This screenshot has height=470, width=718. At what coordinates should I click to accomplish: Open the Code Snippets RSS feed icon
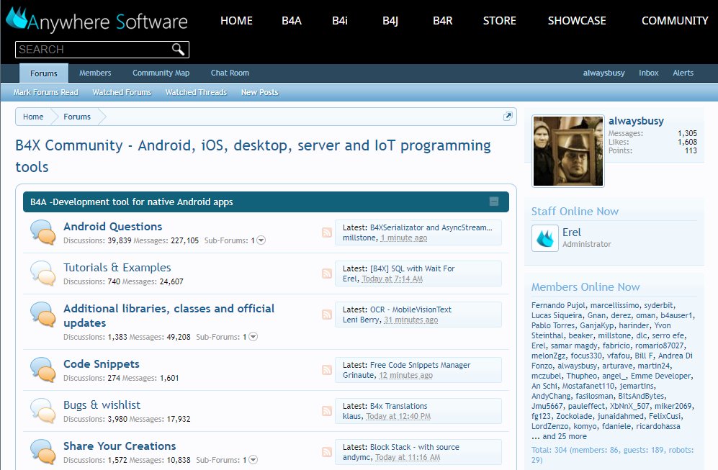coord(326,370)
